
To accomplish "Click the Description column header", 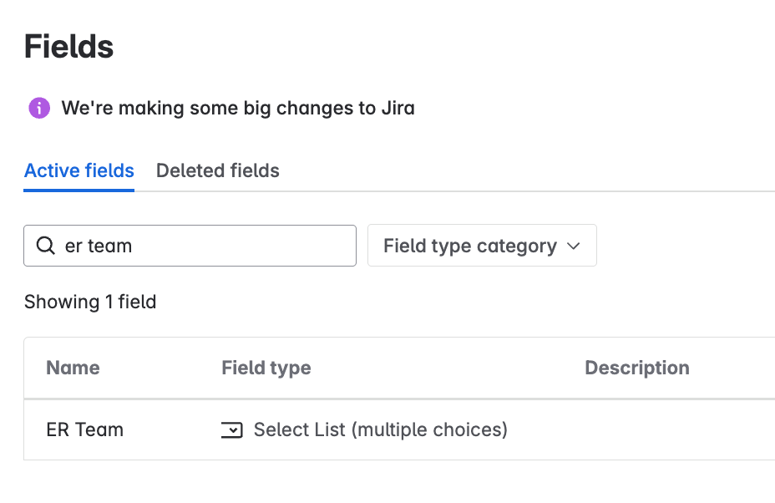I will (636, 368).
